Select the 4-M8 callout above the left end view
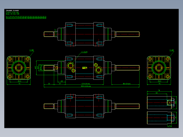 pyautogui.click(x=32, y=50)
